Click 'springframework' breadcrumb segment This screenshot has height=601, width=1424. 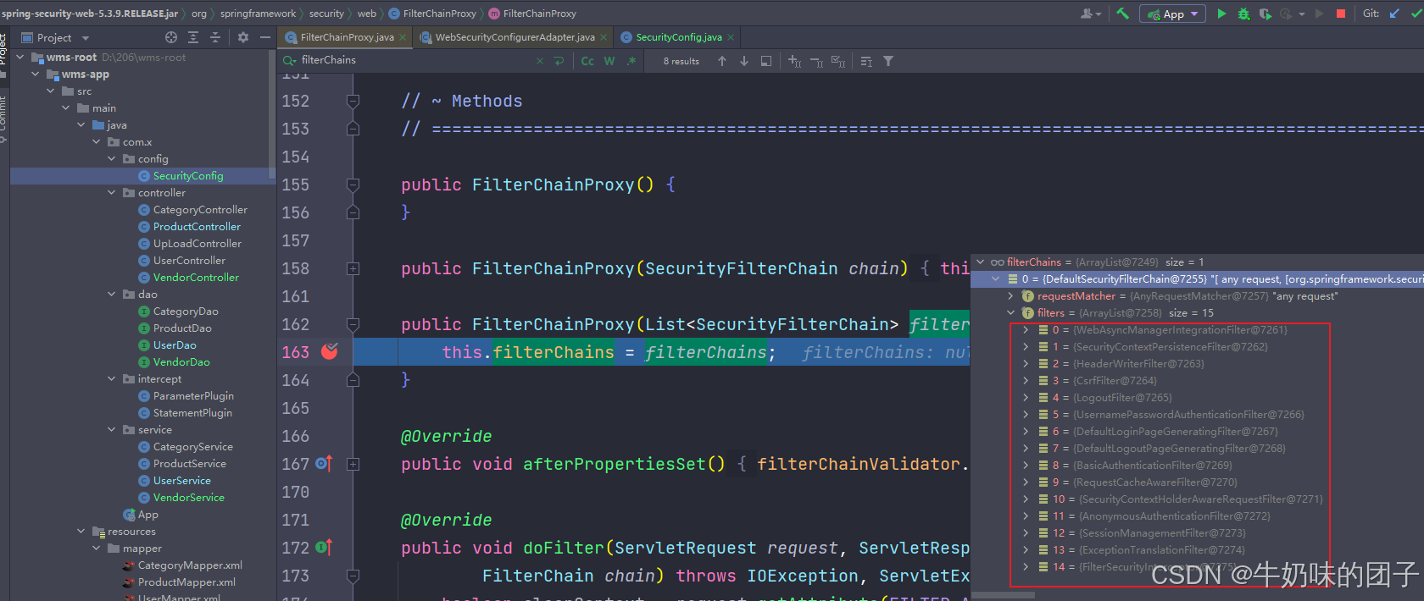(x=258, y=14)
